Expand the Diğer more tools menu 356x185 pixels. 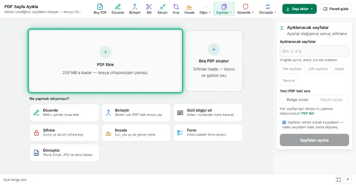(205, 9)
